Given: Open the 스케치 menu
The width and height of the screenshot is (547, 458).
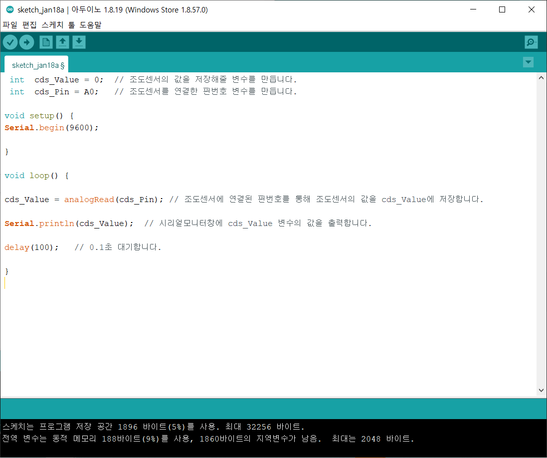Looking at the screenshot, I should pyautogui.click(x=52, y=25).
